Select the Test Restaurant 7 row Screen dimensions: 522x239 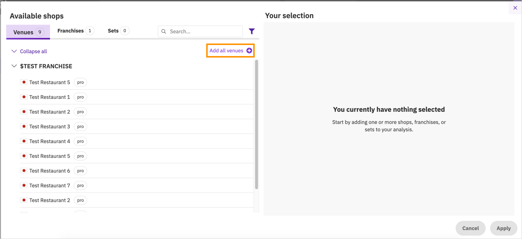137,186
